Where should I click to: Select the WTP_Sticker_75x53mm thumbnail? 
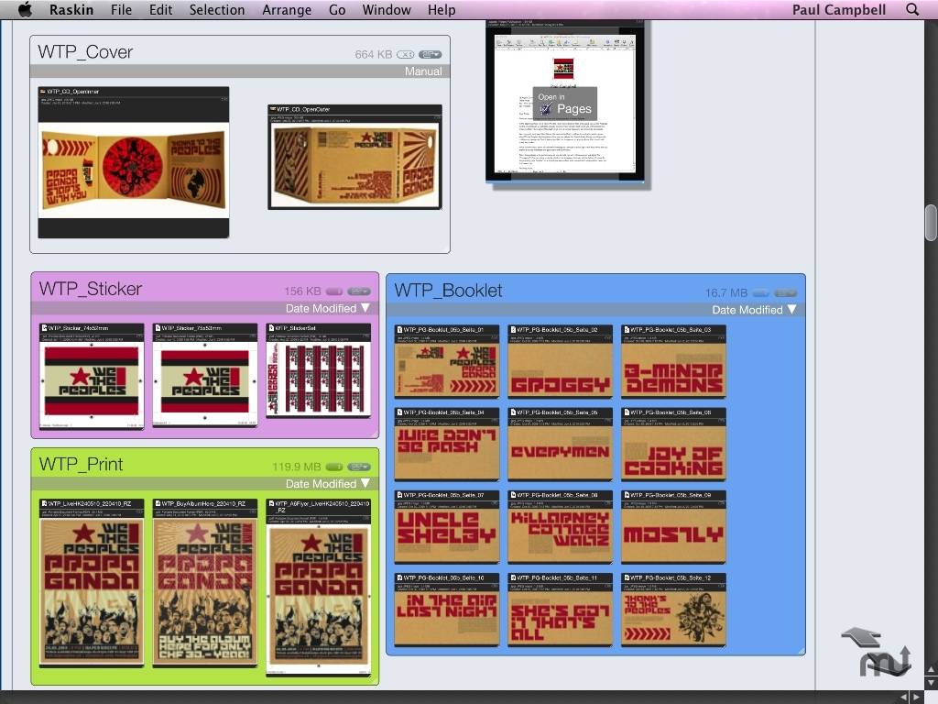[204, 375]
